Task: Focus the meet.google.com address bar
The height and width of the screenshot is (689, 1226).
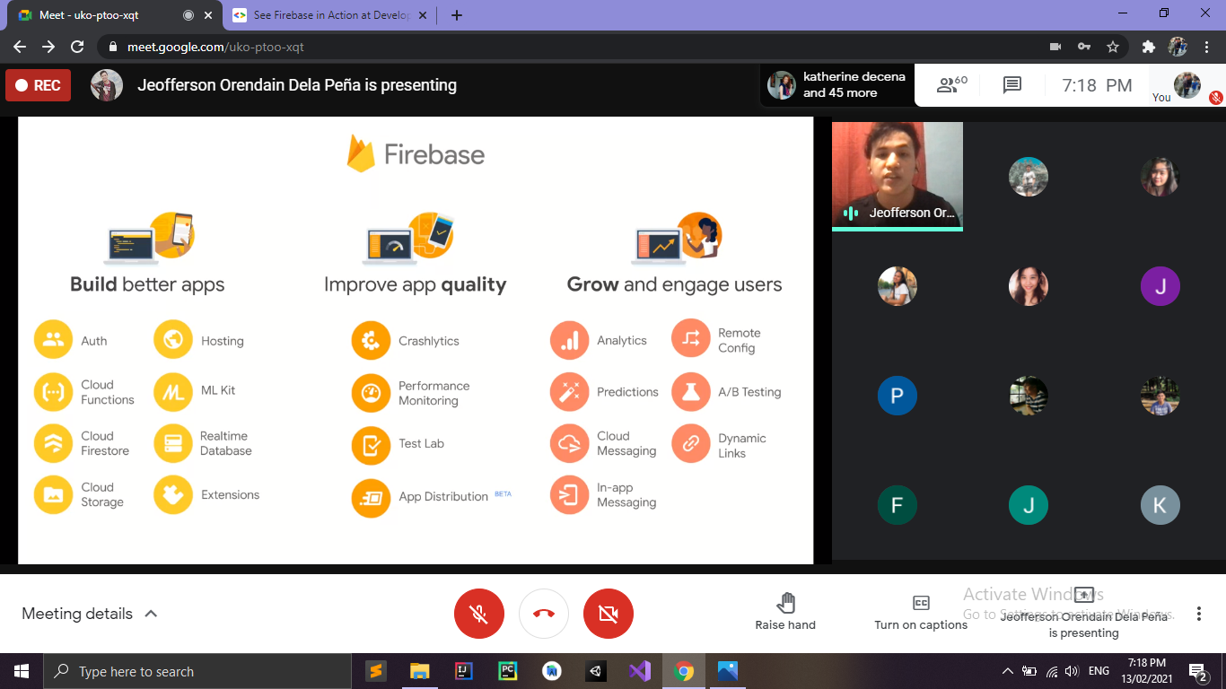Action: [x=574, y=47]
